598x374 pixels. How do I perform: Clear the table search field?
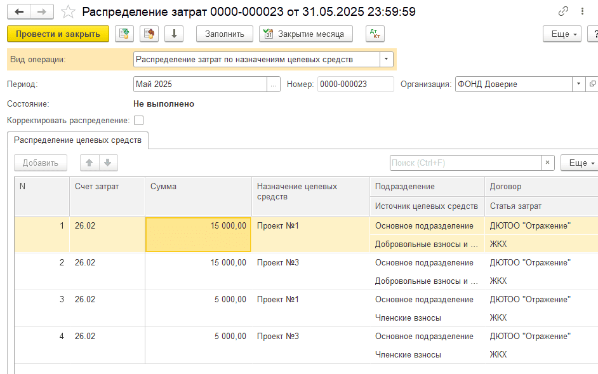point(547,163)
